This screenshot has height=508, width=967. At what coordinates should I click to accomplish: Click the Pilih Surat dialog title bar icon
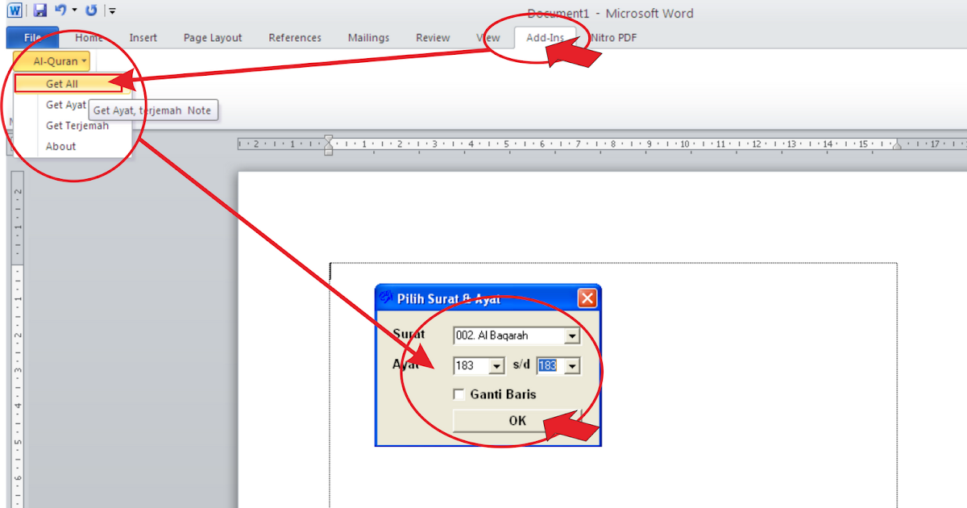385,298
